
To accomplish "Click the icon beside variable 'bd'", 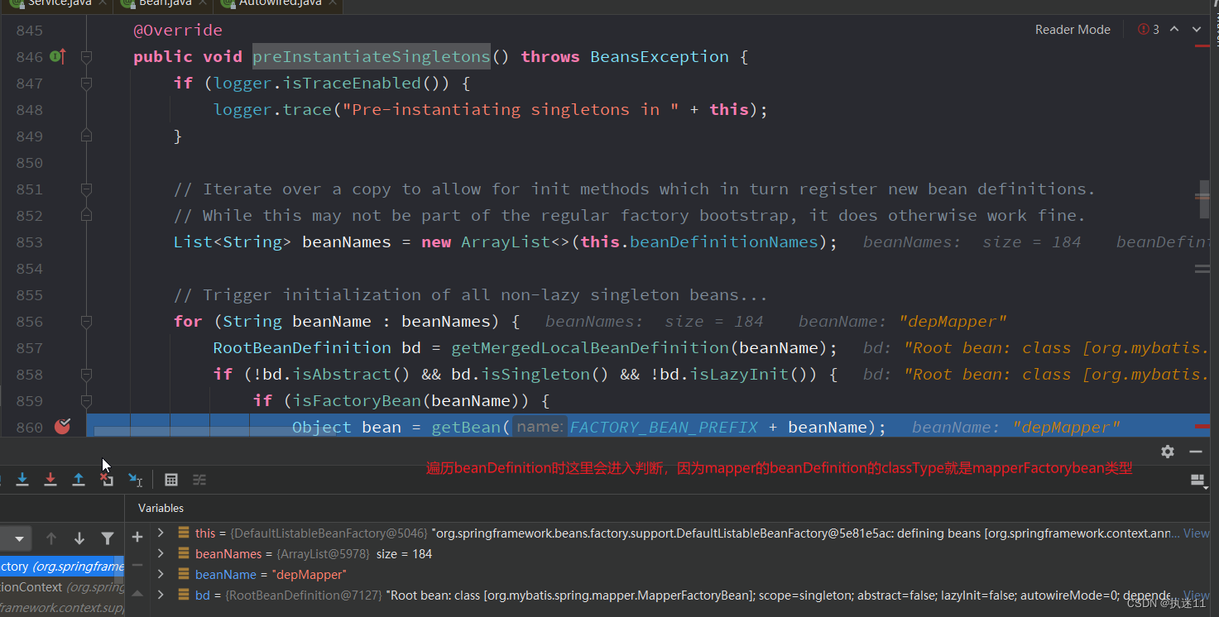I will pos(183,595).
